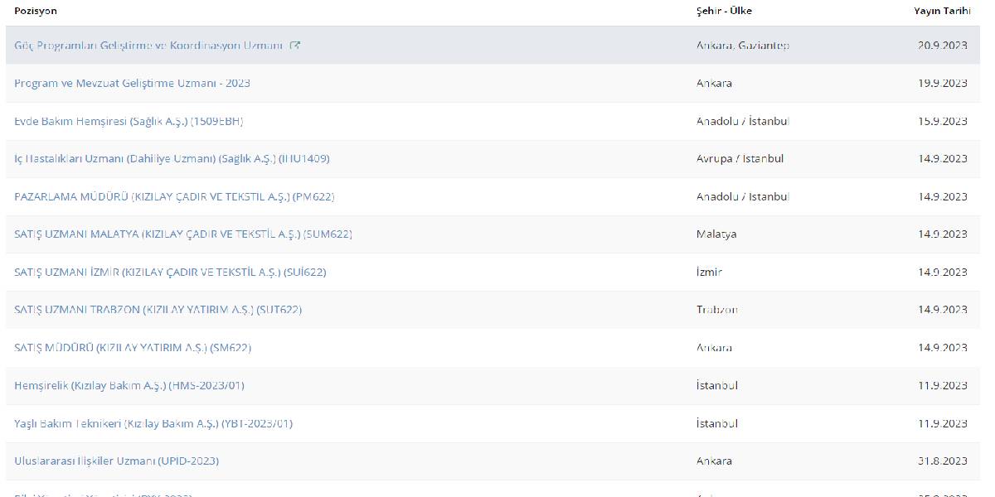Select Malatya city cell in listing row
Image resolution: width=995 pixels, height=497 pixels.
click(716, 234)
